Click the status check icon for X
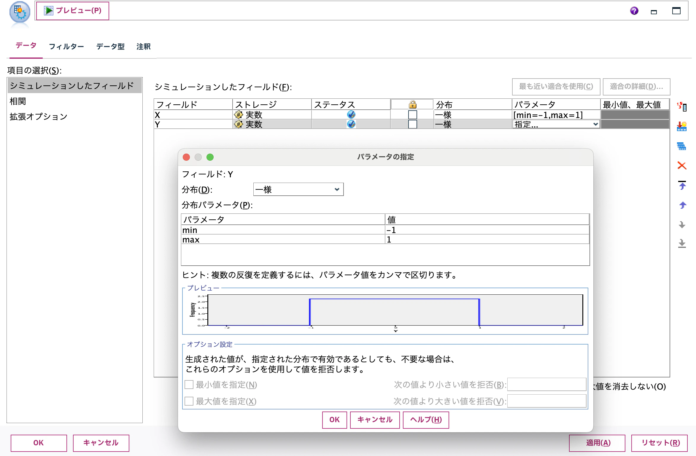696x456 pixels. [x=351, y=114]
